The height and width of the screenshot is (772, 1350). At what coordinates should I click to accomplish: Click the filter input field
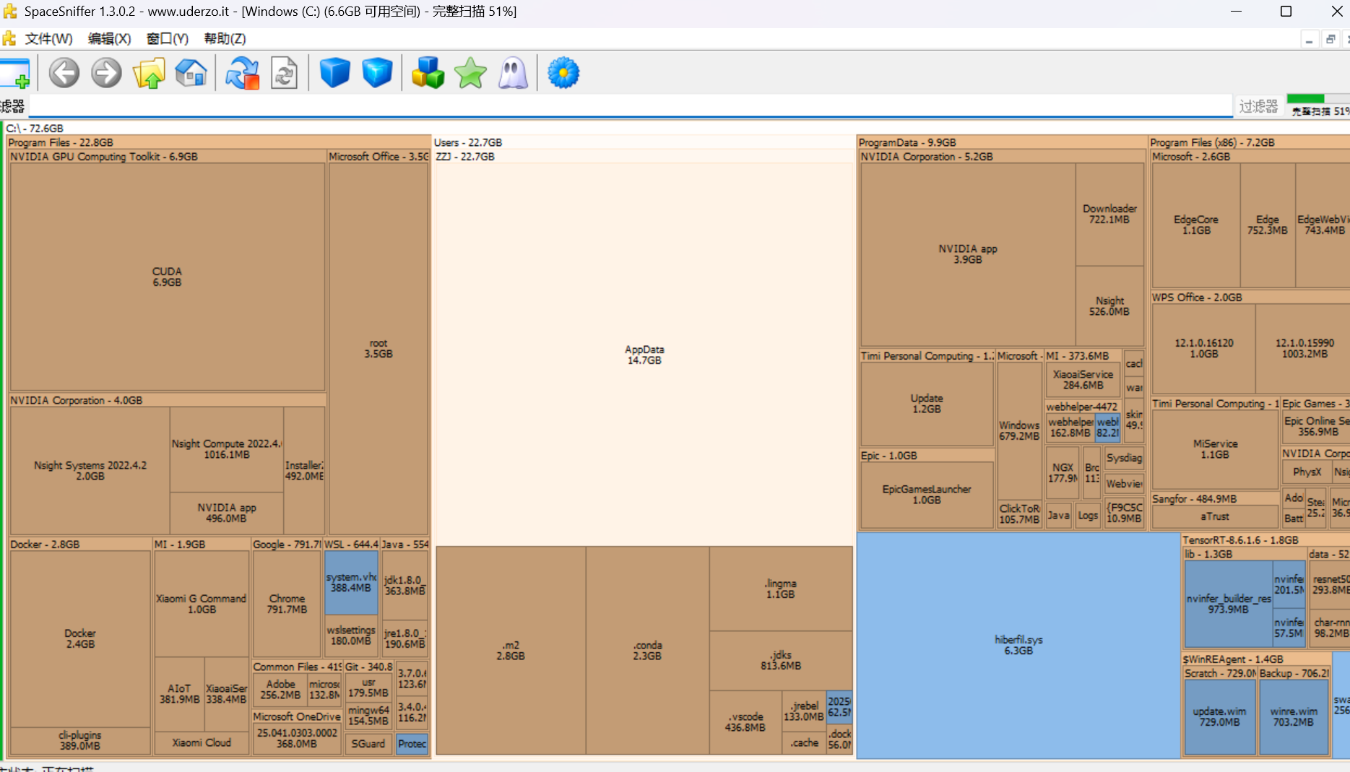tap(630, 106)
